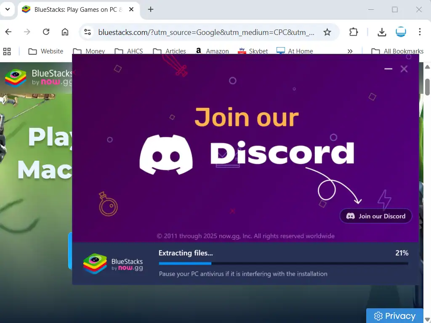Viewport: 431px width, 323px height.
Task: Open the Skybet bookmark
Action: (253, 51)
